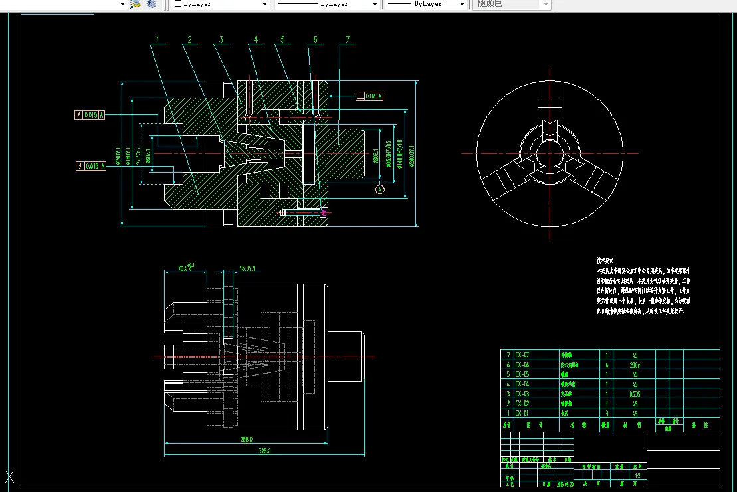Expand the ByLayer lineweight dropdown

point(462,4)
